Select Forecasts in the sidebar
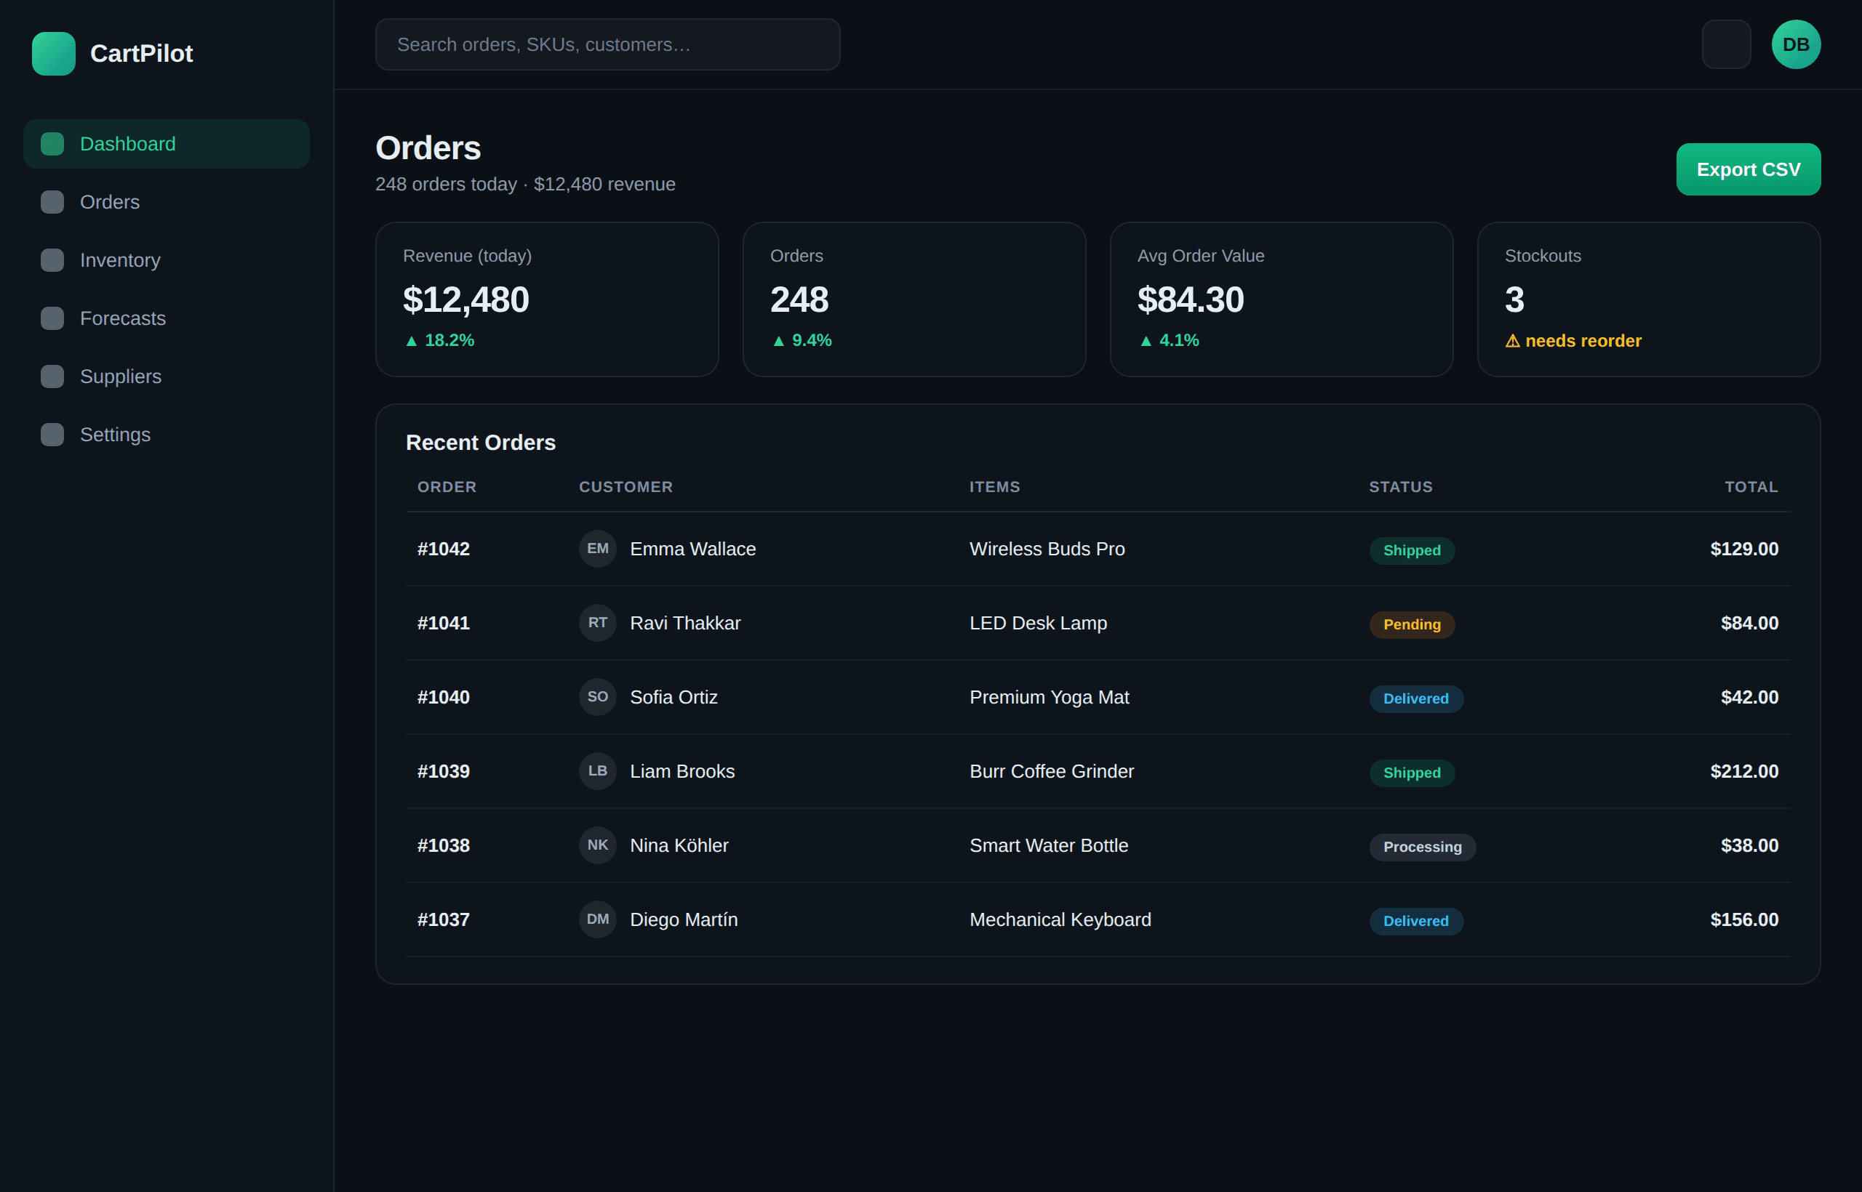The width and height of the screenshot is (1862, 1192). click(x=167, y=318)
